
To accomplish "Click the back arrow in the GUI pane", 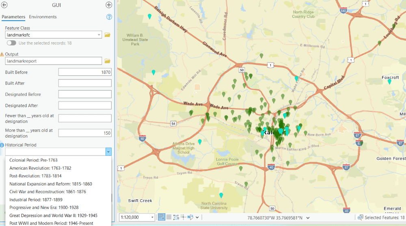I will click(x=5, y=5).
